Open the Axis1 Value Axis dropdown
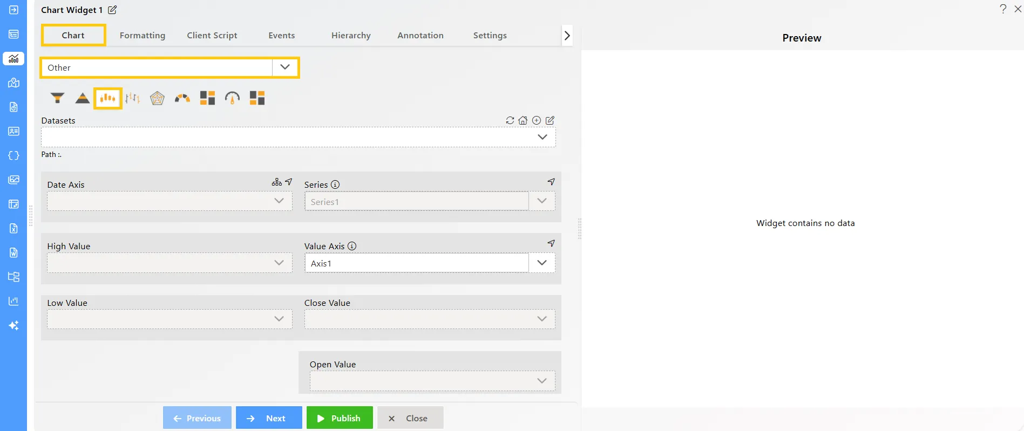This screenshot has height=431, width=1024. tap(542, 263)
